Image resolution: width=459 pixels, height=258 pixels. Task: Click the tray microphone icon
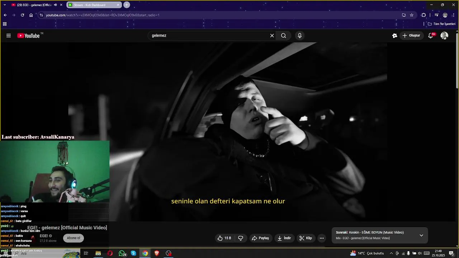click(x=408, y=253)
